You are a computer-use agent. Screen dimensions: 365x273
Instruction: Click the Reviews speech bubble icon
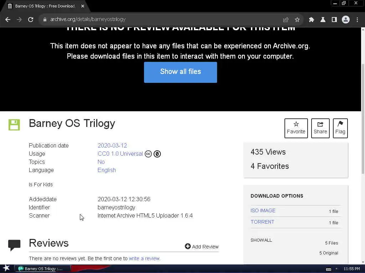click(14, 245)
